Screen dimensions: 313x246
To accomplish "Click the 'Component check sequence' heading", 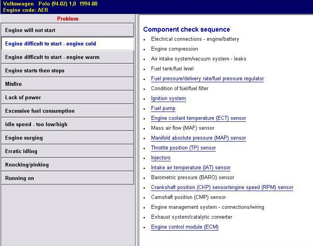I will click(x=186, y=29).
